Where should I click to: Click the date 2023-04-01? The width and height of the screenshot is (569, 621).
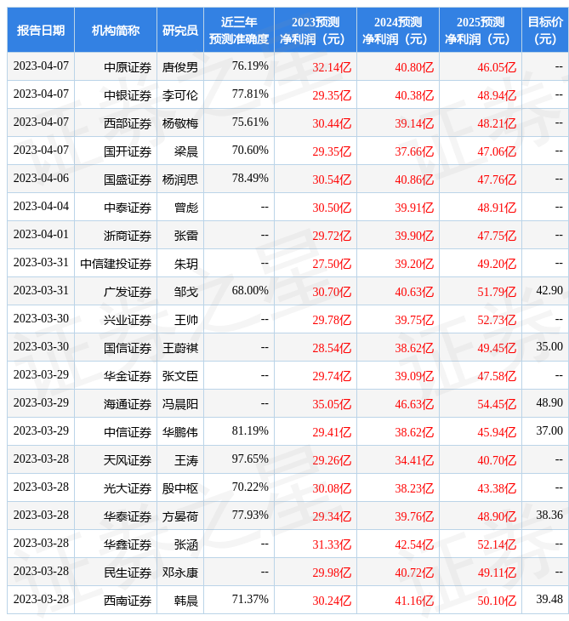[41, 235]
